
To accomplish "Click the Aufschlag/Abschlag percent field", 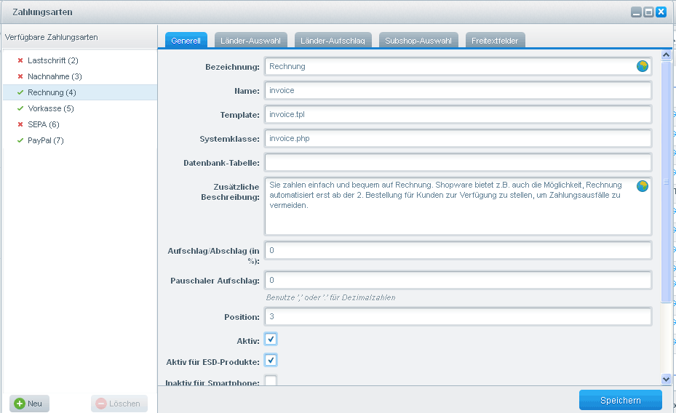I will 458,251.
